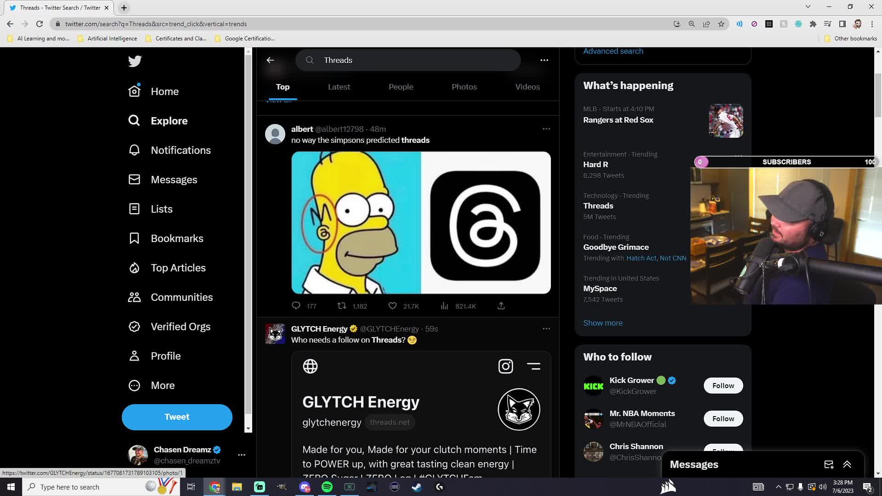
Task: Open more options on albert's tweet
Action: 546,129
